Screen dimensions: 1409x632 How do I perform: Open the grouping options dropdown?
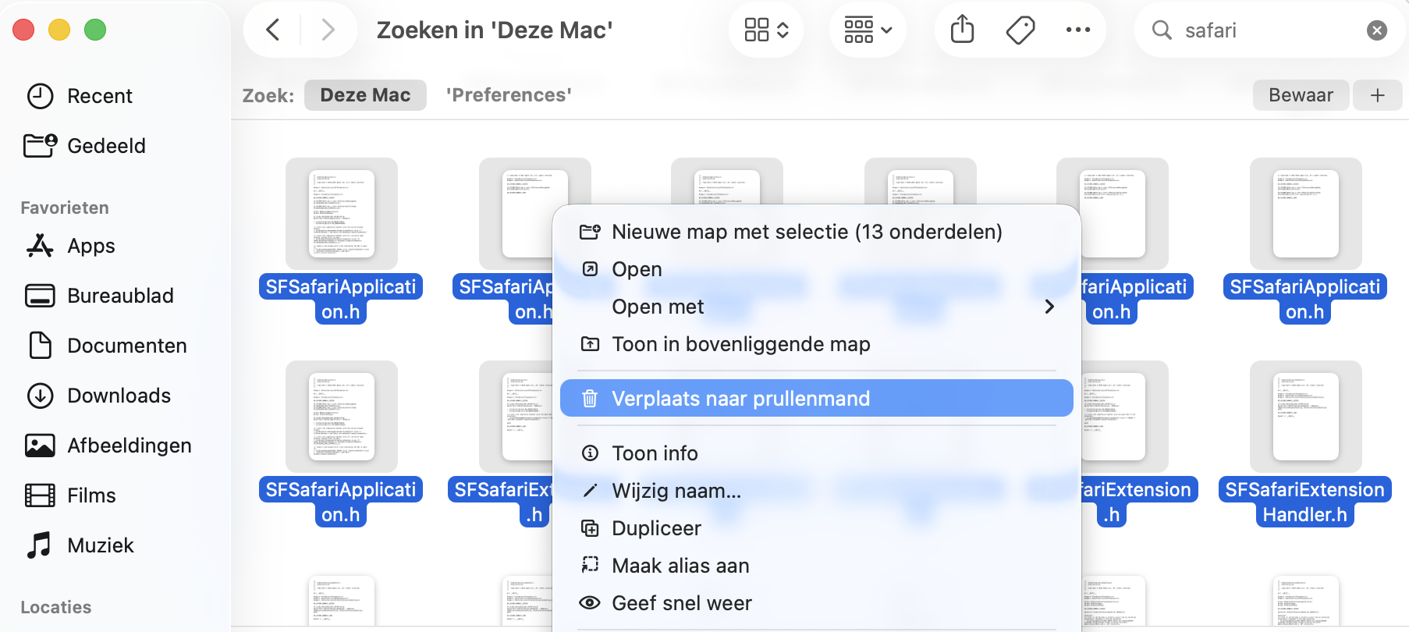[867, 30]
